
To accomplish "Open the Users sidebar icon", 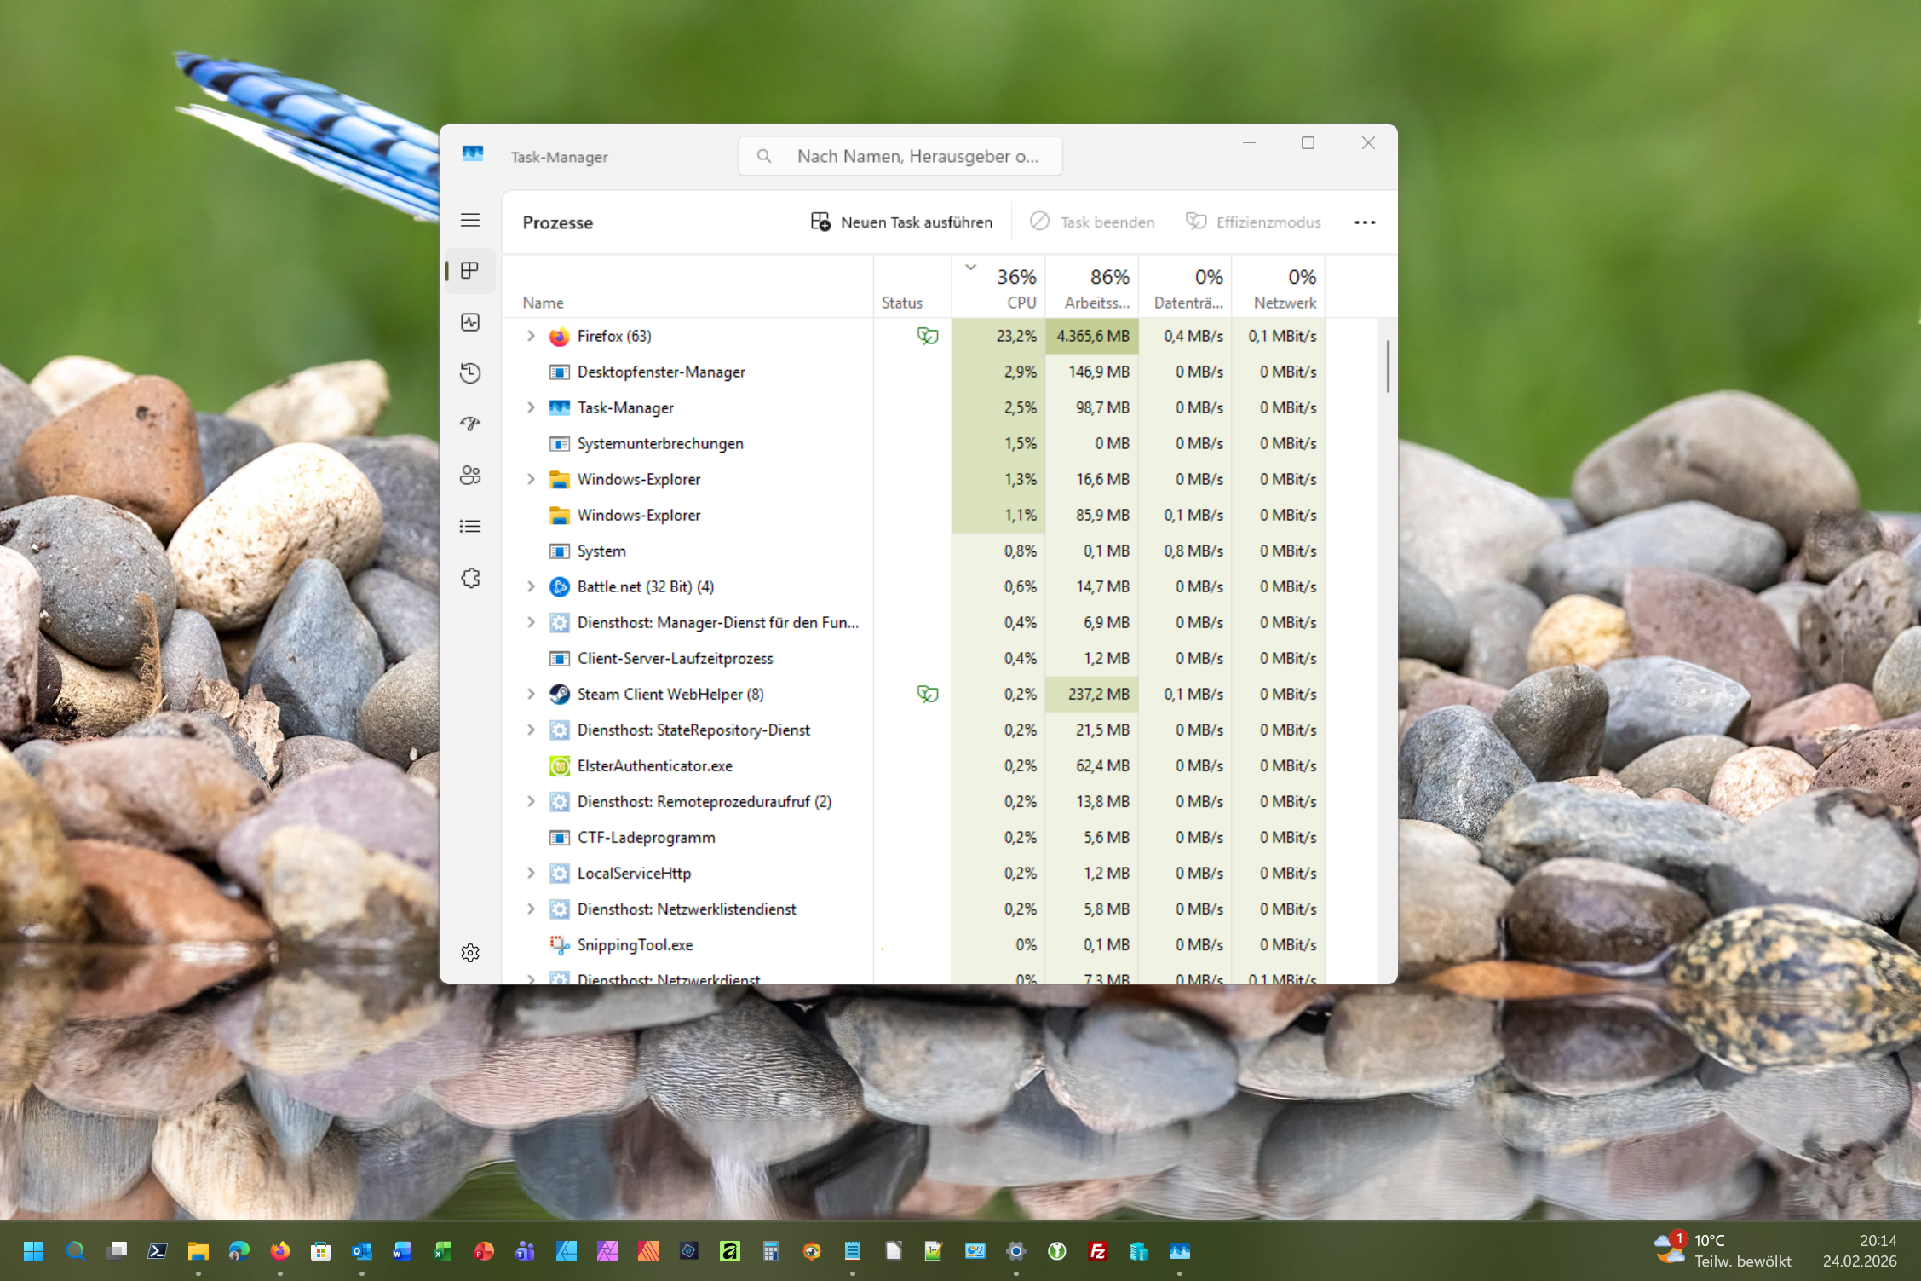I will click(x=470, y=475).
